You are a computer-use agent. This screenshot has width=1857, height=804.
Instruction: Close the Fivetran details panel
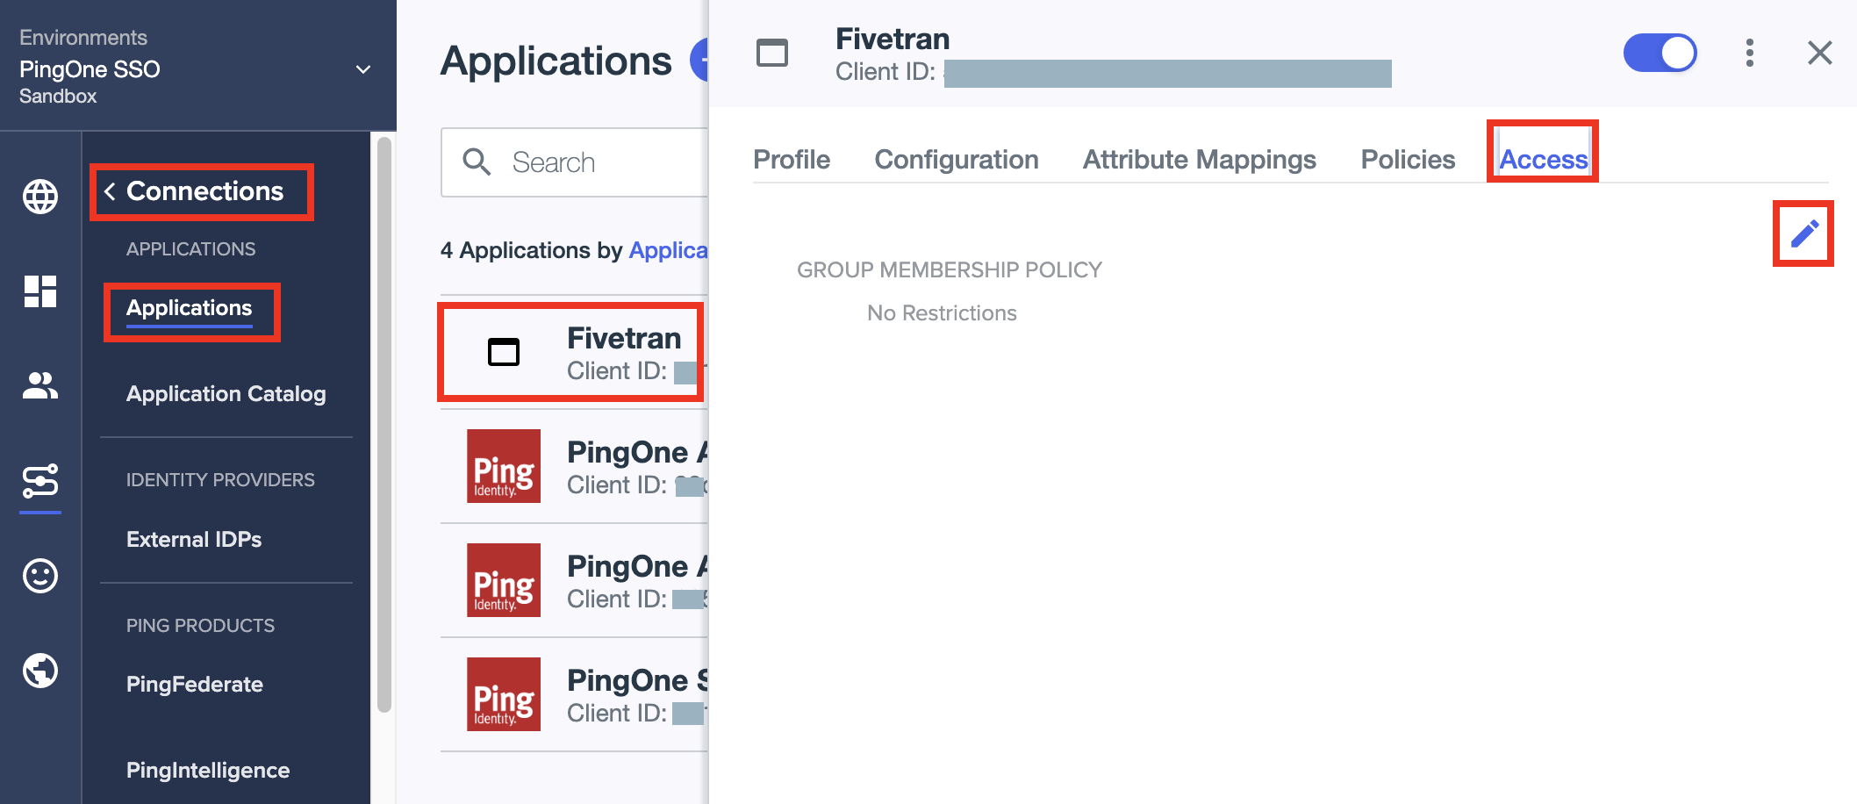click(x=1820, y=53)
